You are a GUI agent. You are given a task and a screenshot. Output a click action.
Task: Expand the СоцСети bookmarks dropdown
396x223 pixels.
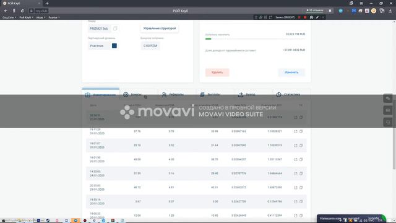tap(9, 17)
